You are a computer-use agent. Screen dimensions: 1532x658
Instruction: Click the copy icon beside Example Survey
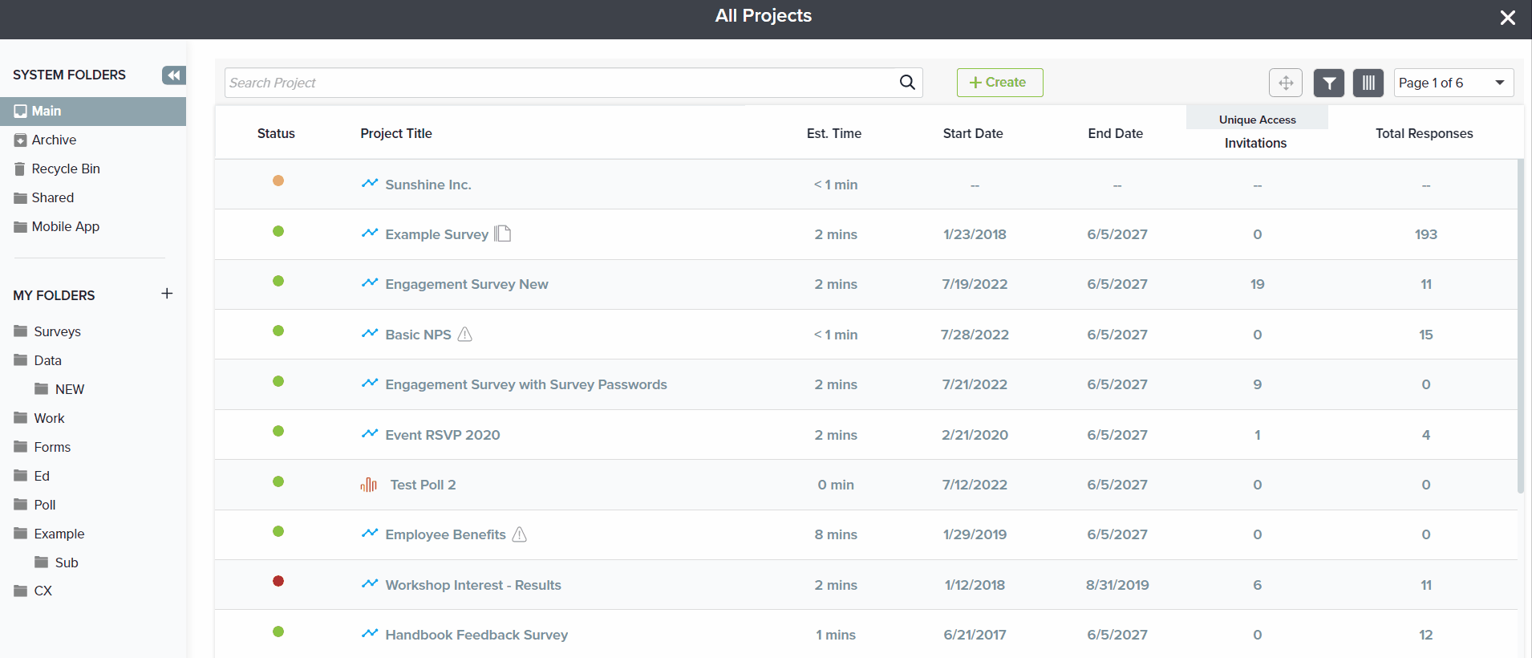(503, 234)
